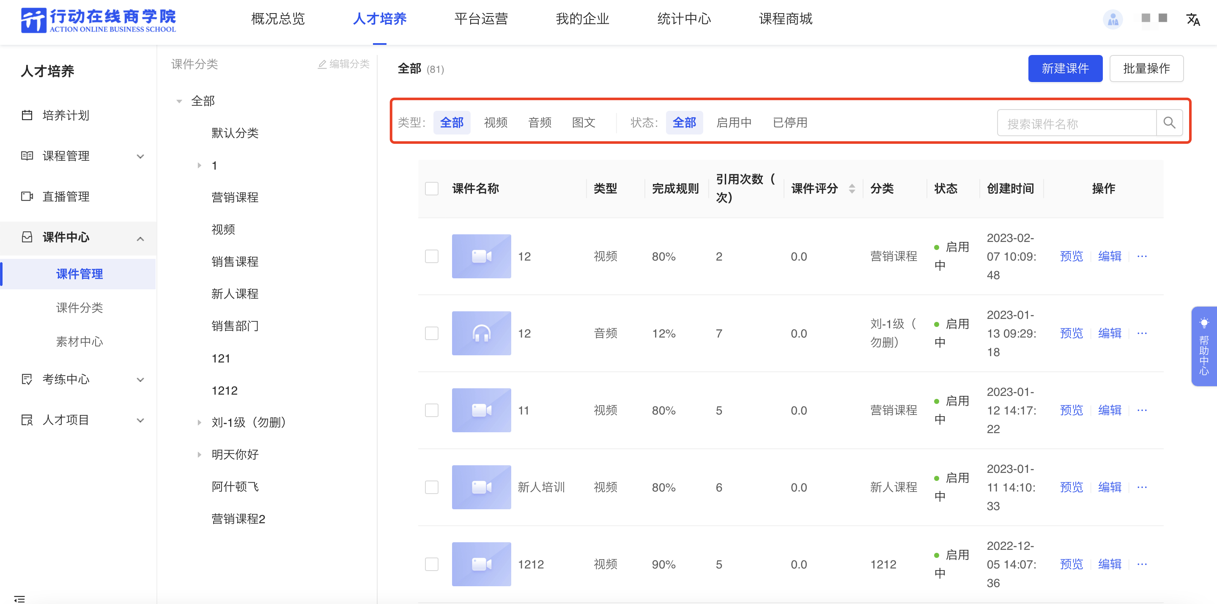Screen dimensions: 1217x604
Task: Filter type by 音频
Action: (540, 123)
